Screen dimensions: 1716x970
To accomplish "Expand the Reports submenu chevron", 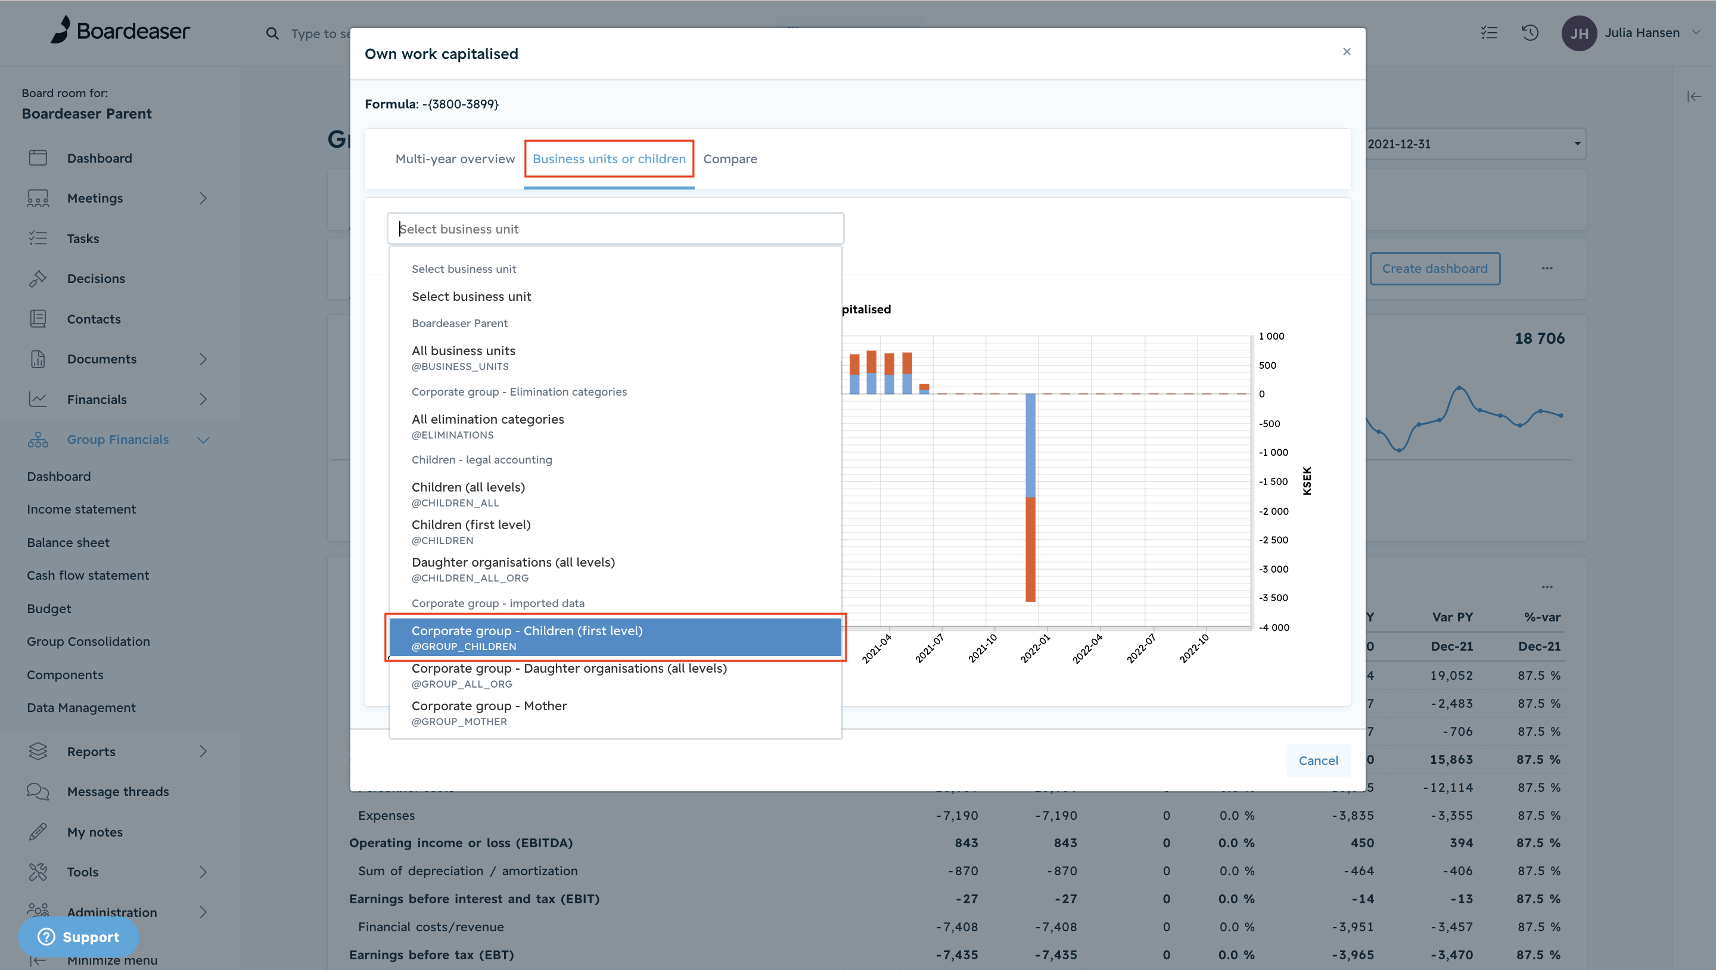I will pos(203,751).
